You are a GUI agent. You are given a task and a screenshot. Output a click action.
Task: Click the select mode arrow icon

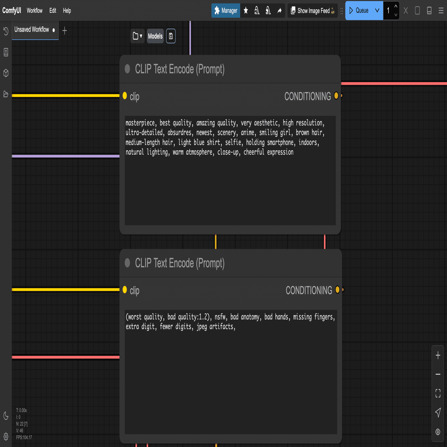[438, 413]
